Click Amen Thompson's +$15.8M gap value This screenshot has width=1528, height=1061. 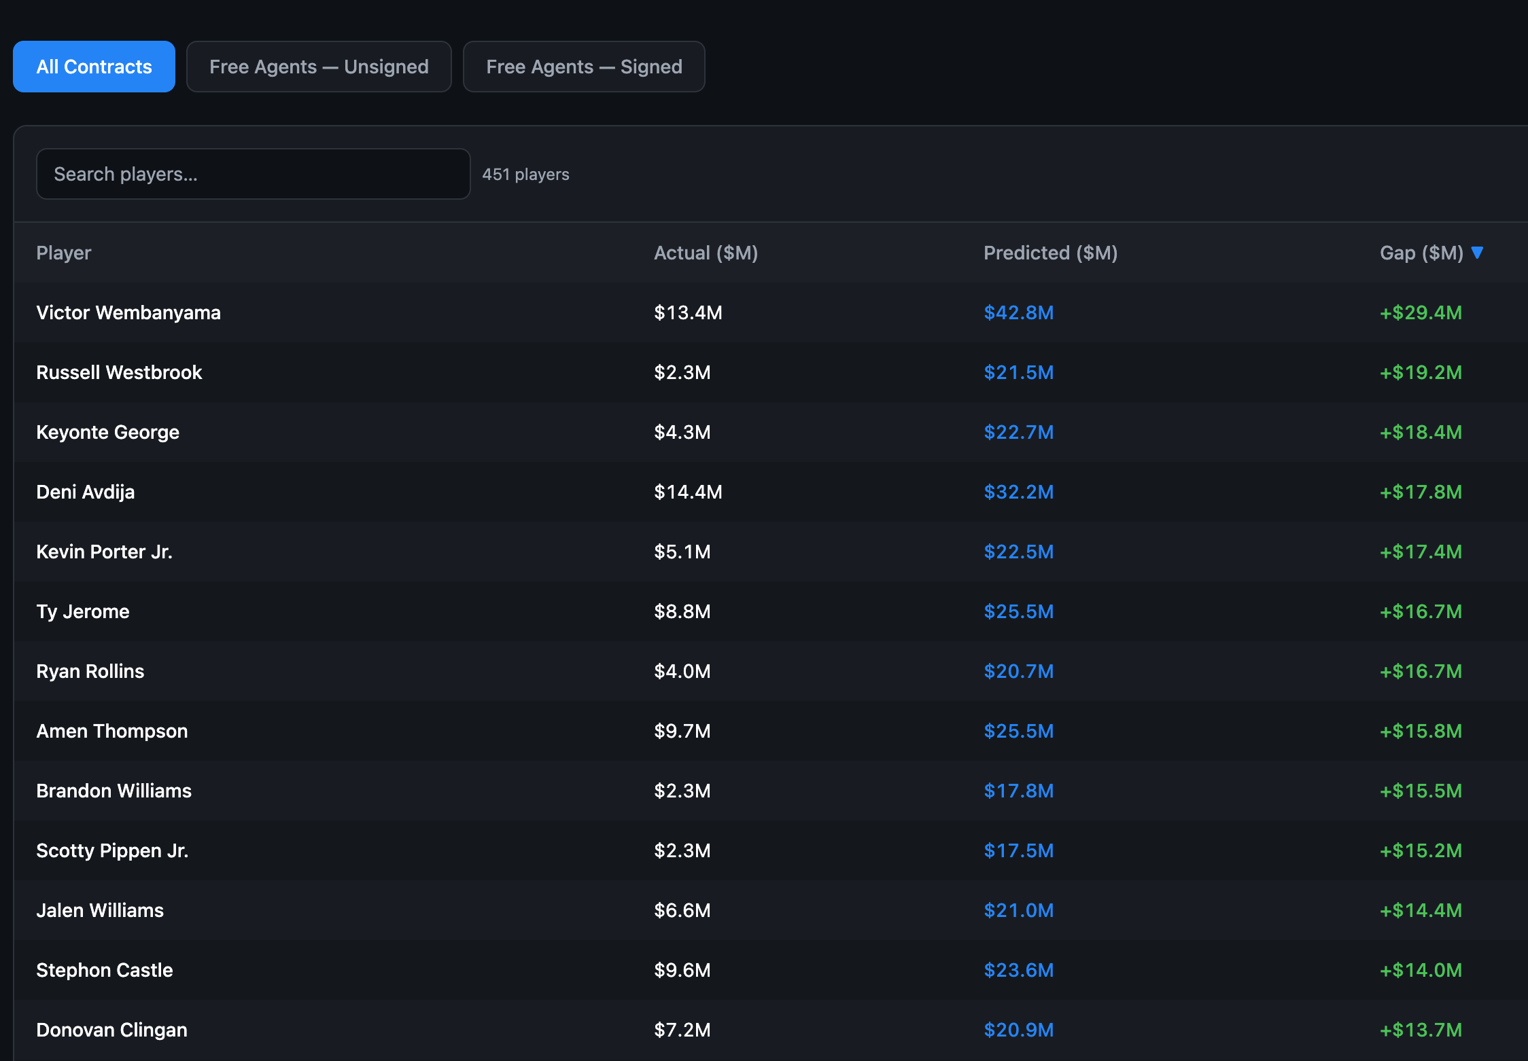click(x=1421, y=731)
